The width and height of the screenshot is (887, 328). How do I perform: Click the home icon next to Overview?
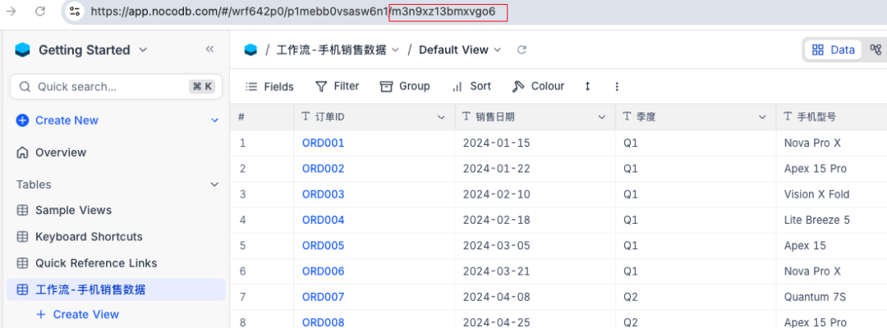(23, 153)
